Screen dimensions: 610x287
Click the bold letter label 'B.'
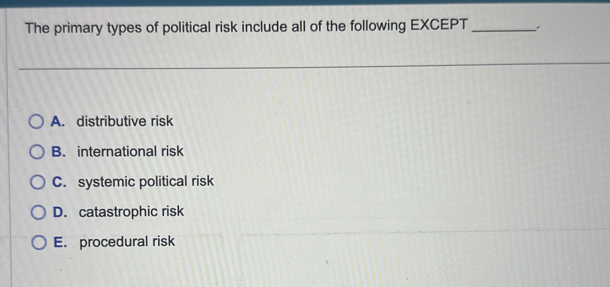click(58, 152)
